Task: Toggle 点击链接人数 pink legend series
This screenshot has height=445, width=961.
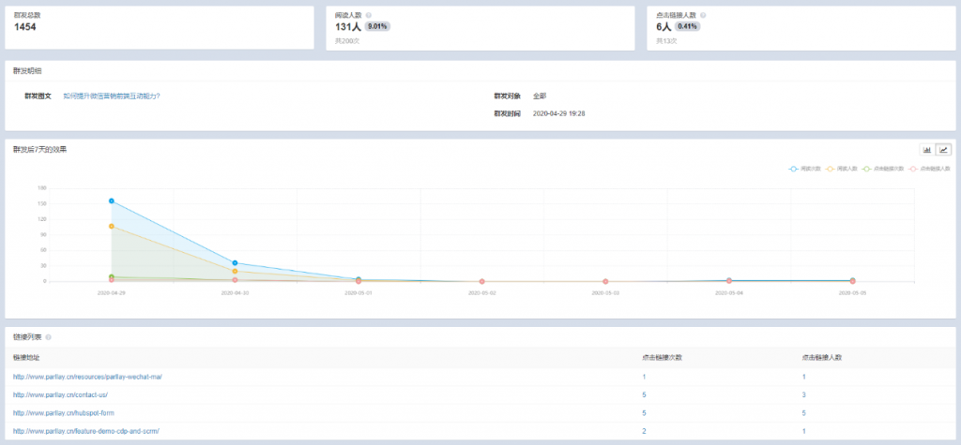Action: [x=924, y=169]
